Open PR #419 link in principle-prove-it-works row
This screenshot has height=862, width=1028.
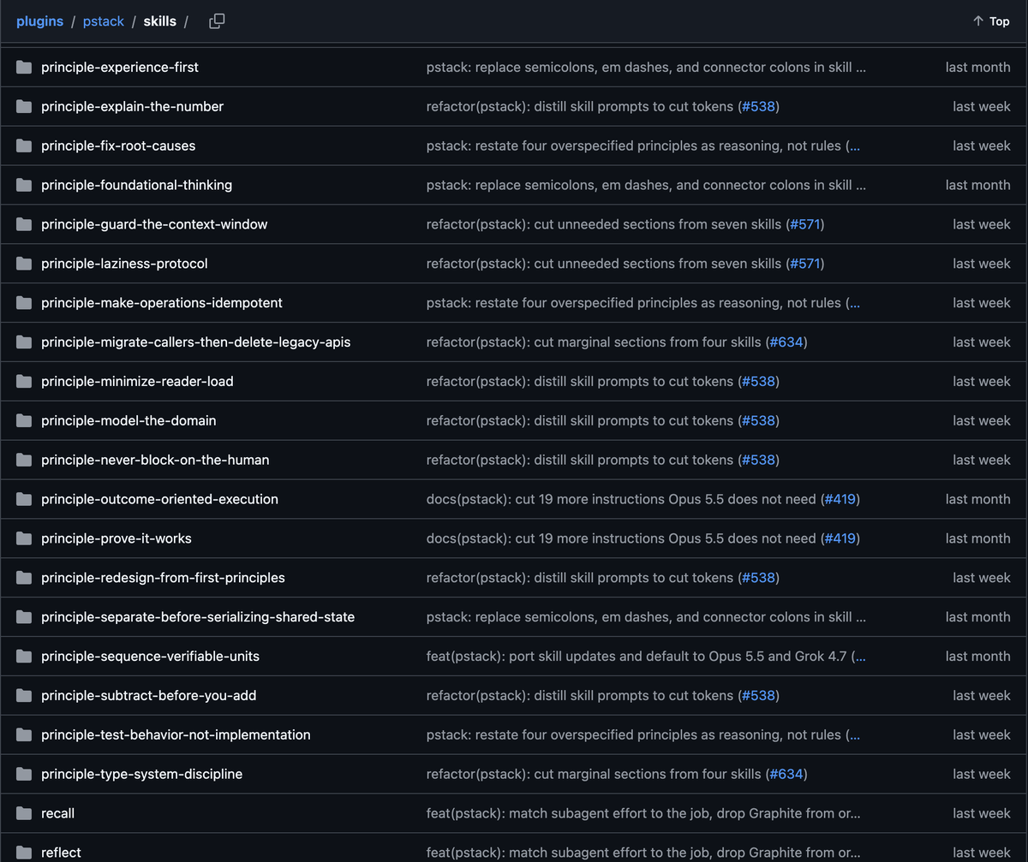[x=840, y=538]
